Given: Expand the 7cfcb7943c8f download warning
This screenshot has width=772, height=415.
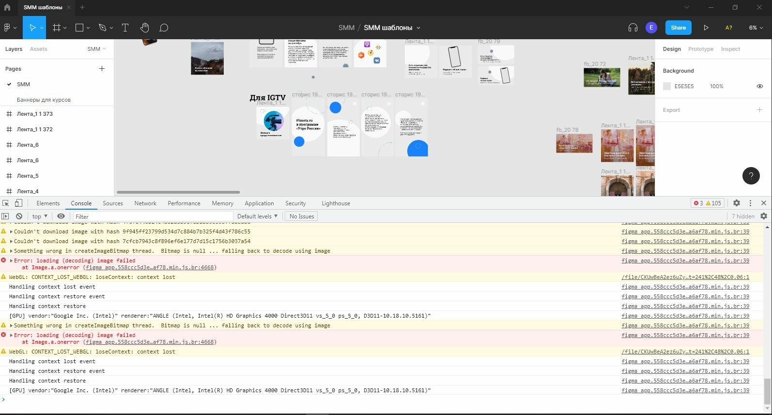Looking at the screenshot, I should 11,241.
